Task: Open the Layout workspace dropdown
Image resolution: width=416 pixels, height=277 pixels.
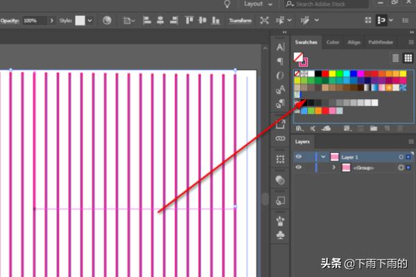Action: click(x=257, y=4)
